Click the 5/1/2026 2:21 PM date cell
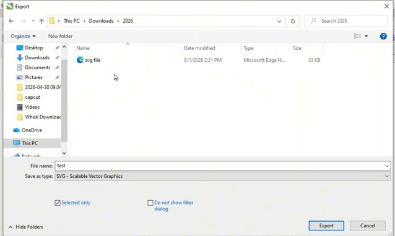Image resolution: width=395 pixels, height=236 pixels. 203,60
